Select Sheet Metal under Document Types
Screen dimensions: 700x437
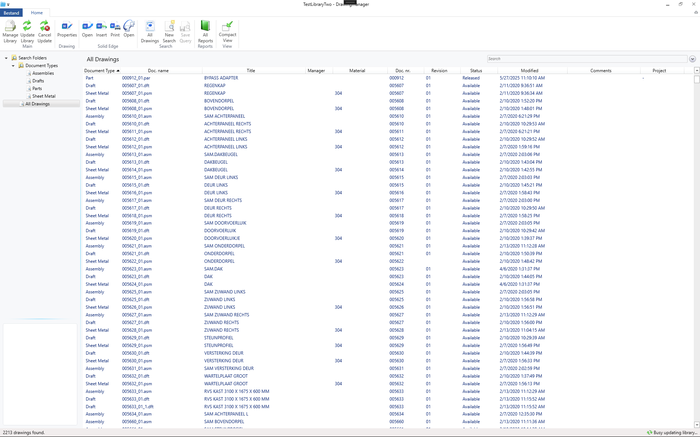[x=43, y=96]
